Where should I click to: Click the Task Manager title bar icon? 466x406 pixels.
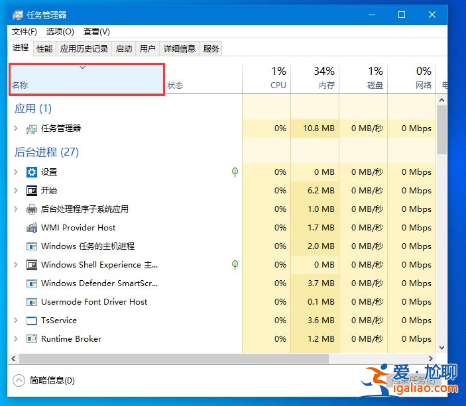pos(17,15)
